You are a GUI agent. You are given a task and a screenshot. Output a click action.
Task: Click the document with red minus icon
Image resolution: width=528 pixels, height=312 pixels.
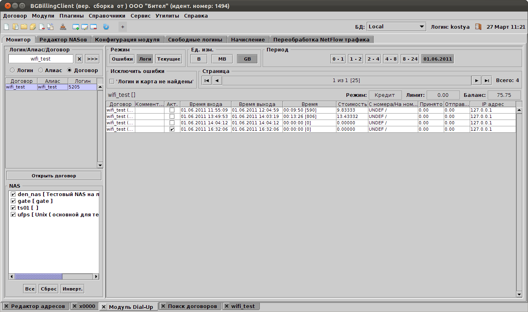[42, 27]
